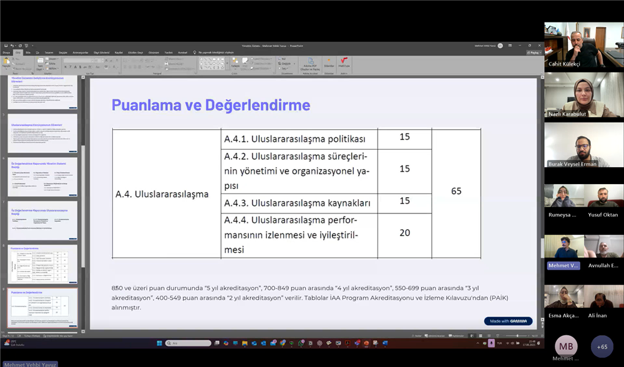Viewport: 624px width, 367px height.
Task: Open the Paylaş (Share) dropdown
Action: pyautogui.click(x=534, y=52)
